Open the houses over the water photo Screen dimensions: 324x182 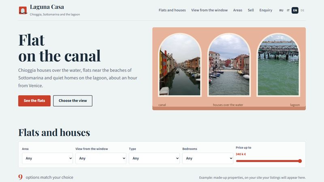tap(229, 65)
